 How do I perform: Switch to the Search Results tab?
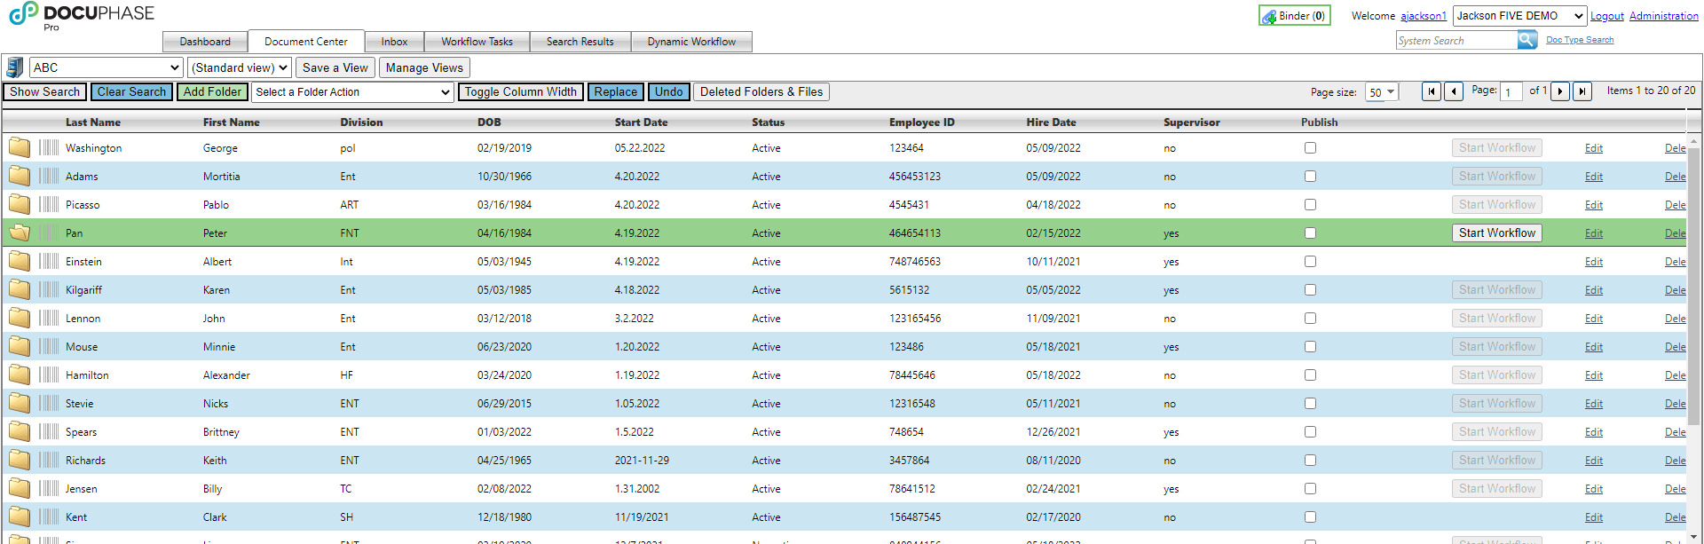(580, 42)
